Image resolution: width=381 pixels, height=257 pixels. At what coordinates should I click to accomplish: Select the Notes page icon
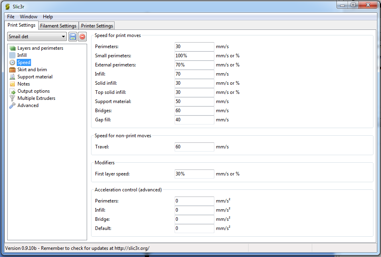(12, 84)
